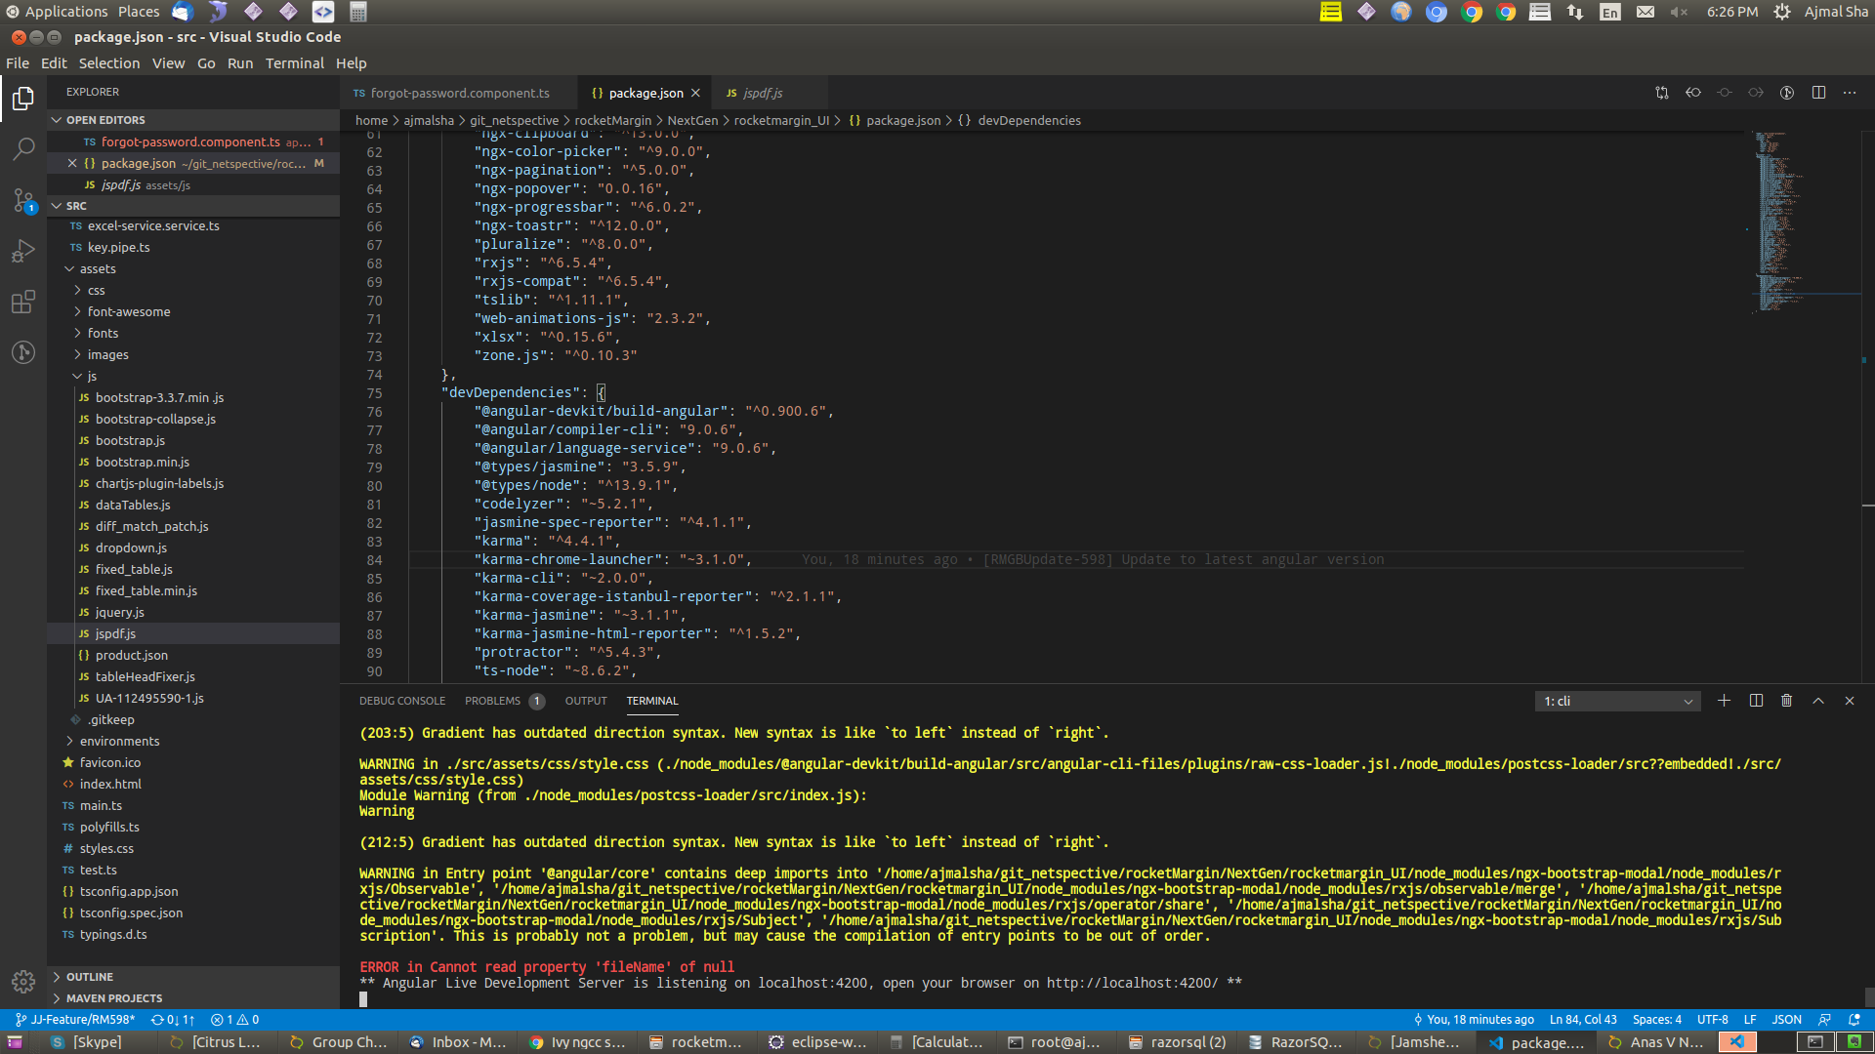Expand the MAVEN PROJECTS section
Viewport: 1875px width, 1054px height.
(x=114, y=998)
